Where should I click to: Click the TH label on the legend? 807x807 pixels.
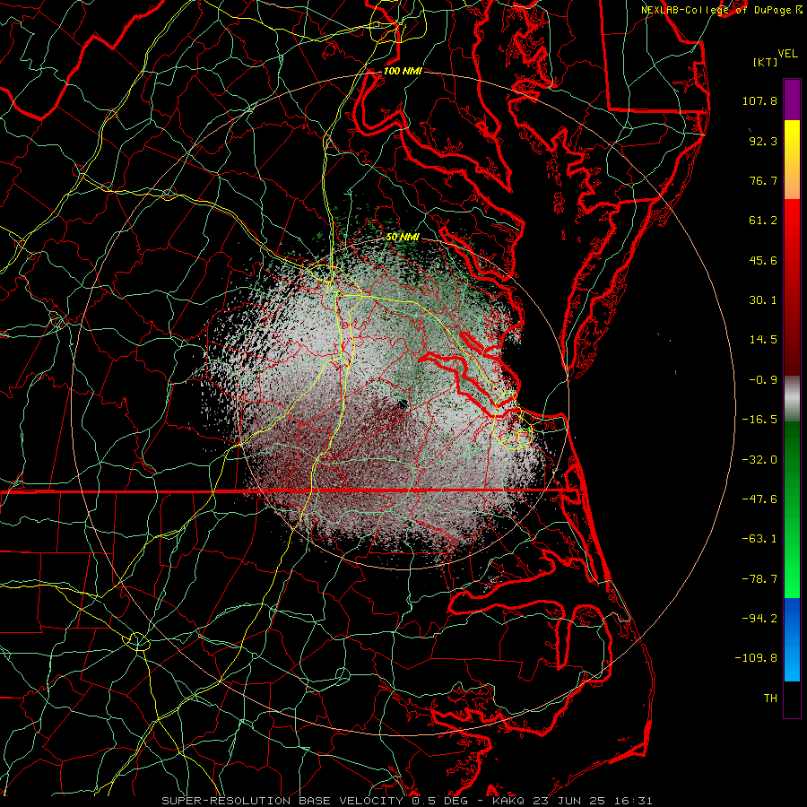coord(770,699)
